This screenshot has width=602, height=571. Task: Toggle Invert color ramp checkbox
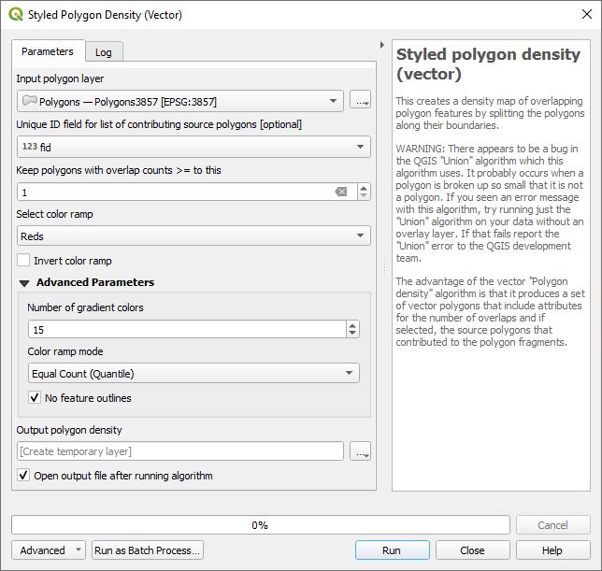[23, 260]
